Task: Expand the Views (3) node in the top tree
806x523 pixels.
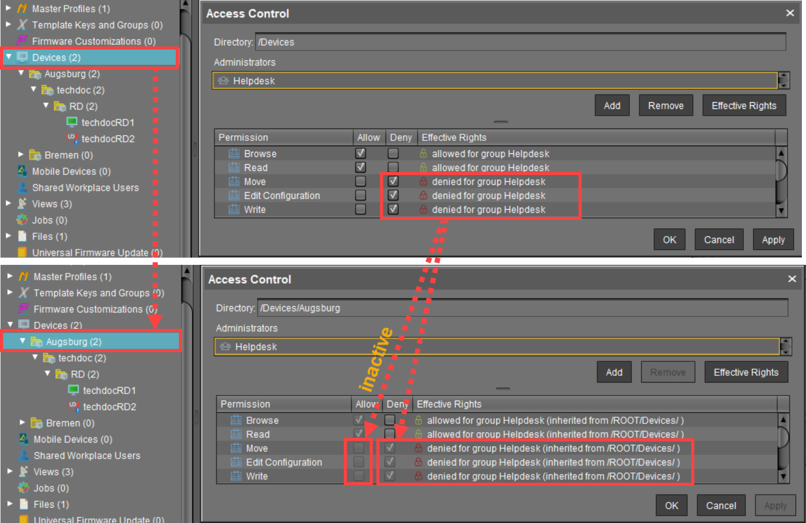Action: 9,203
